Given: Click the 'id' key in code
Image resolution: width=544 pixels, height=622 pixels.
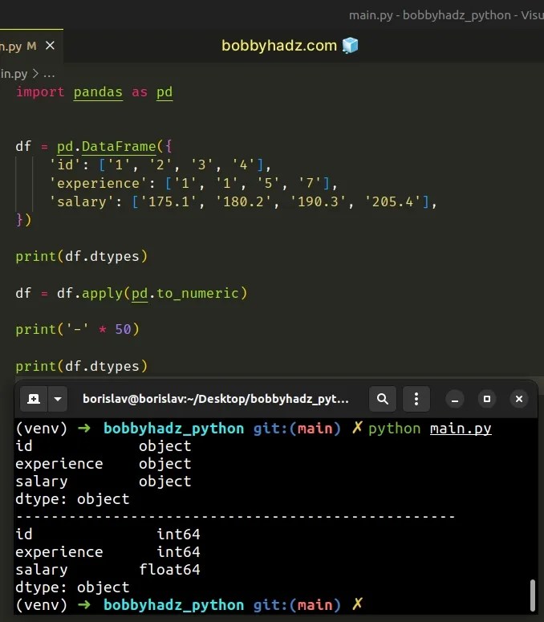Looking at the screenshot, I should pos(66,165).
